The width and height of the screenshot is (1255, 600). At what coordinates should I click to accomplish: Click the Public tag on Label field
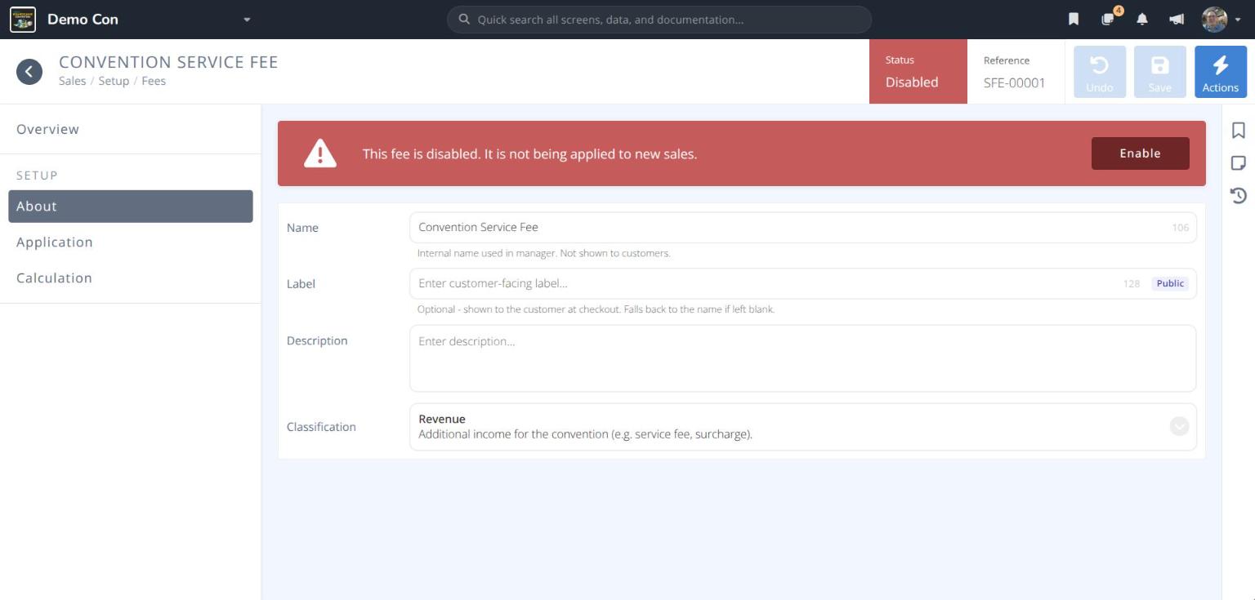pos(1170,283)
